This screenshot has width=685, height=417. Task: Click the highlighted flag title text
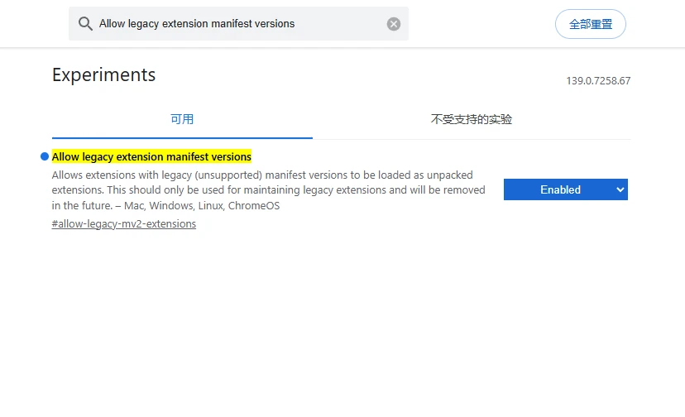point(151,157)
